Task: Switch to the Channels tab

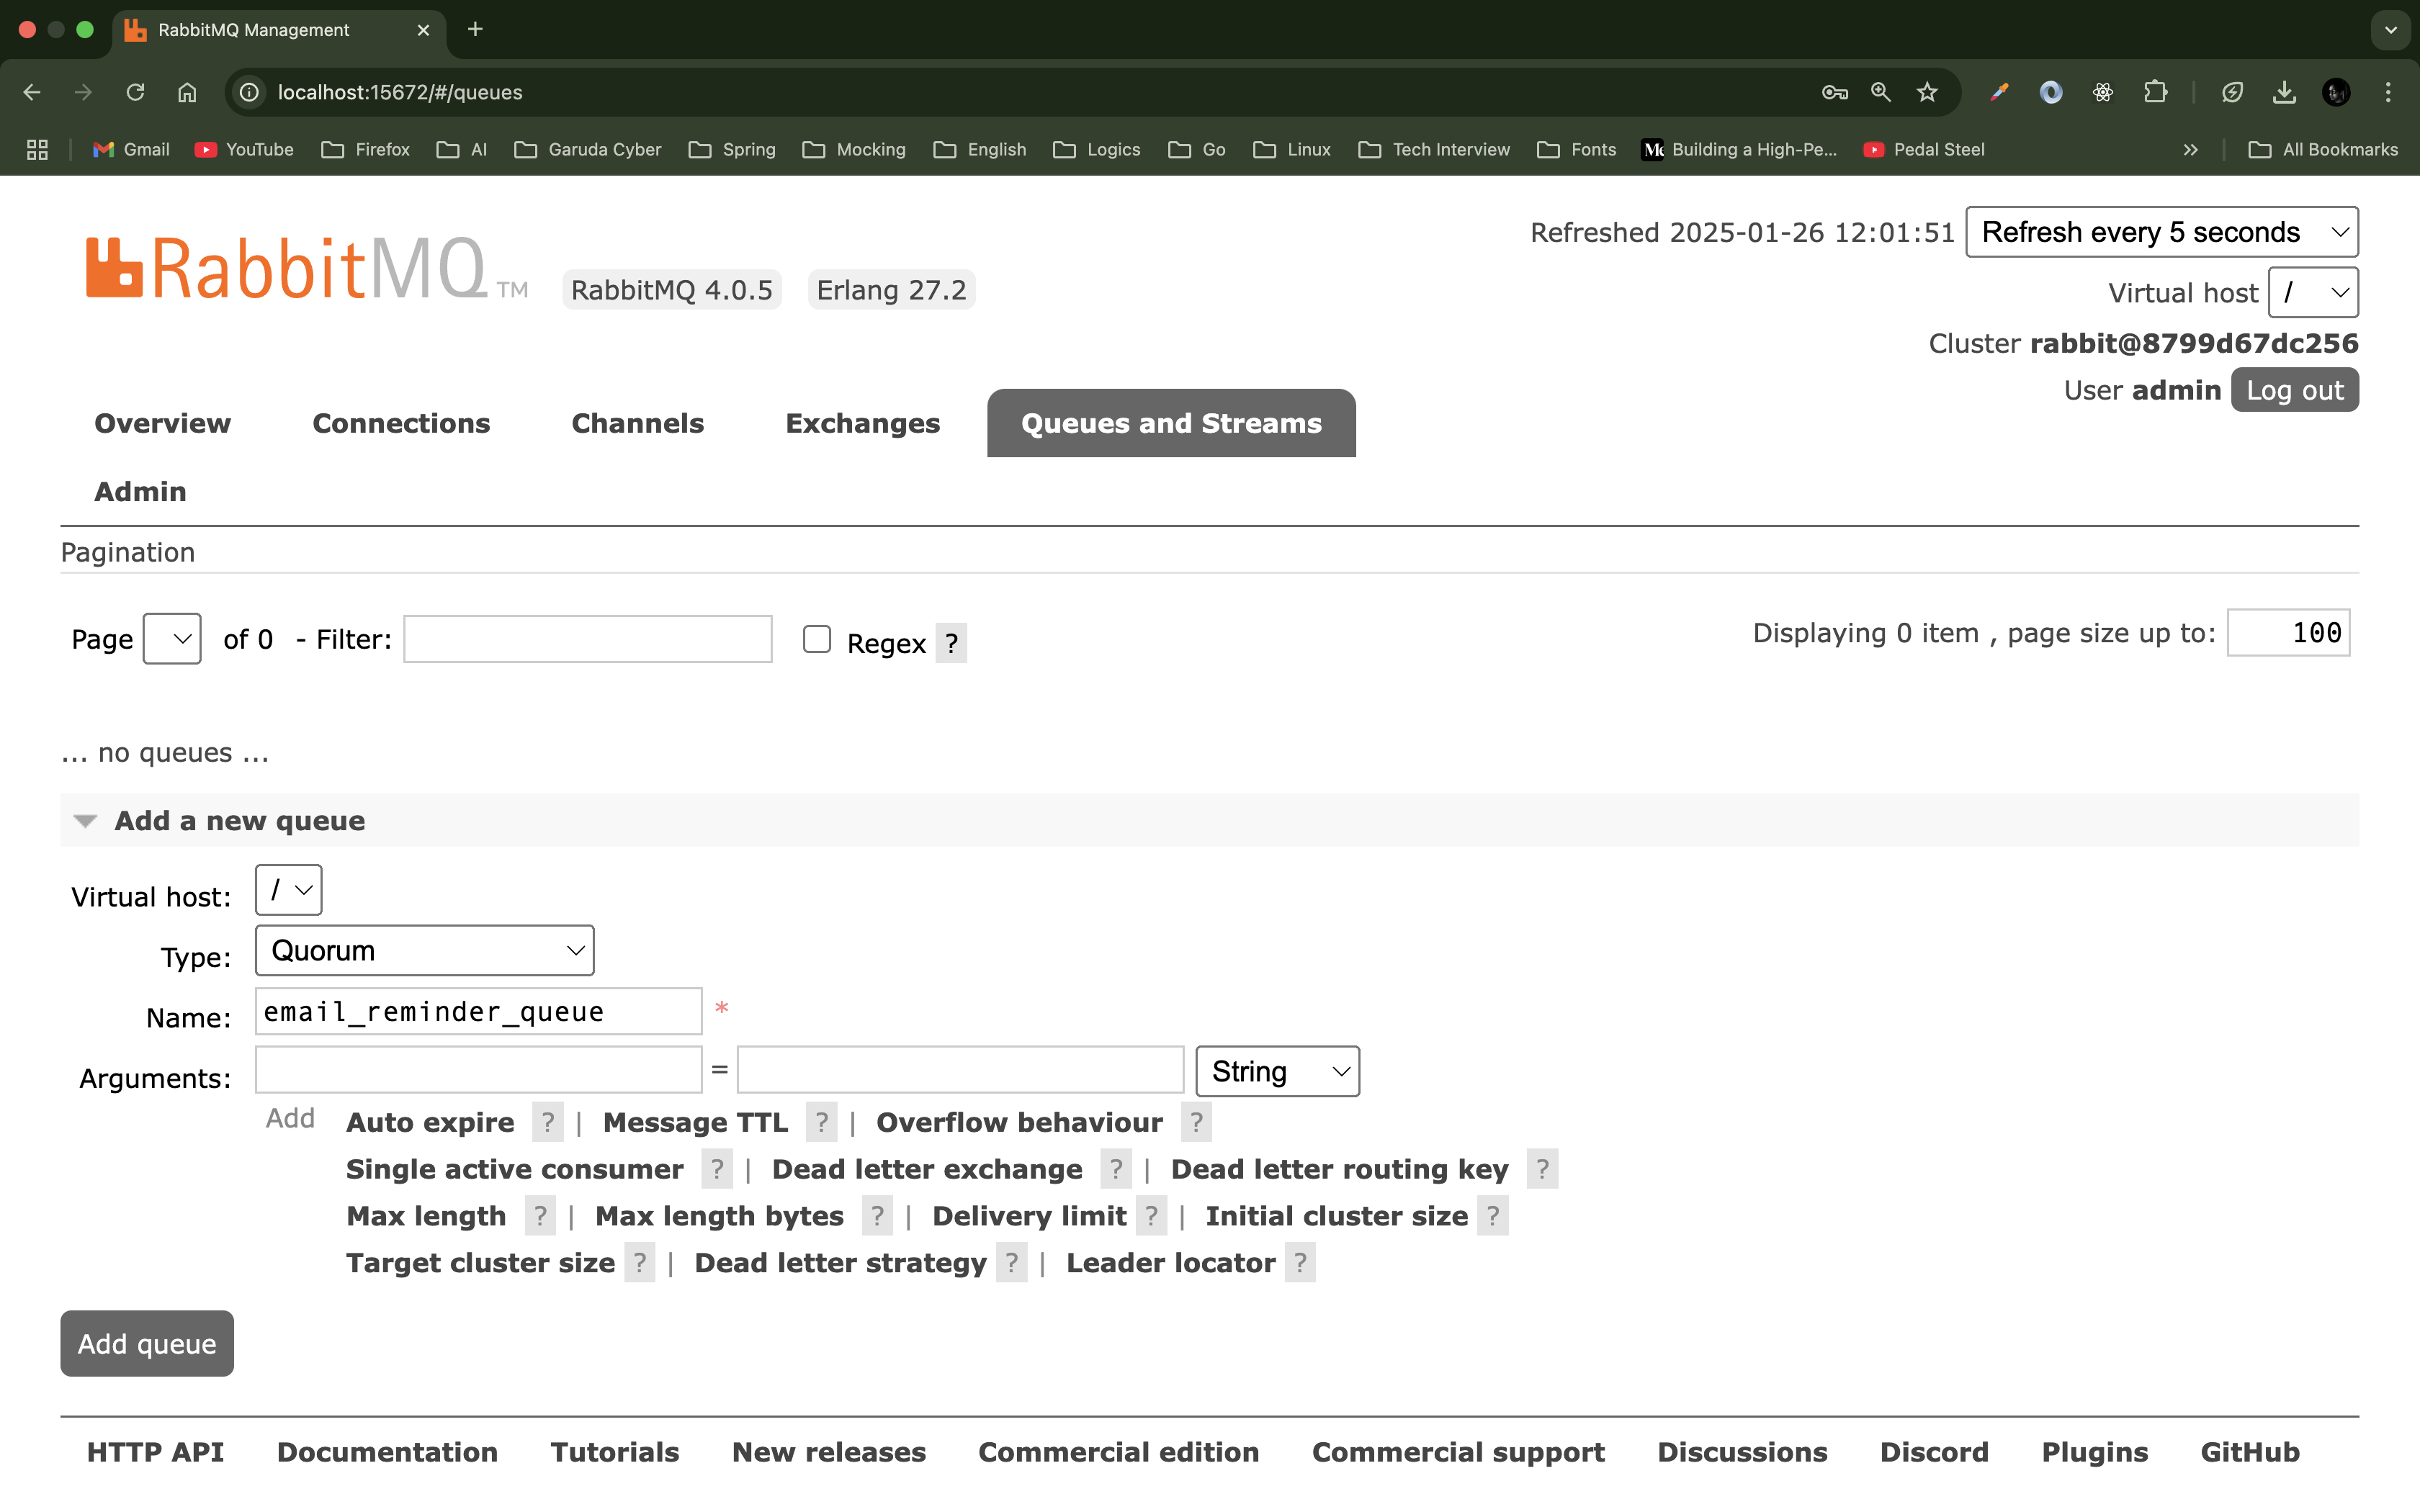Action: pyautogui.click(x=637, y=423)
